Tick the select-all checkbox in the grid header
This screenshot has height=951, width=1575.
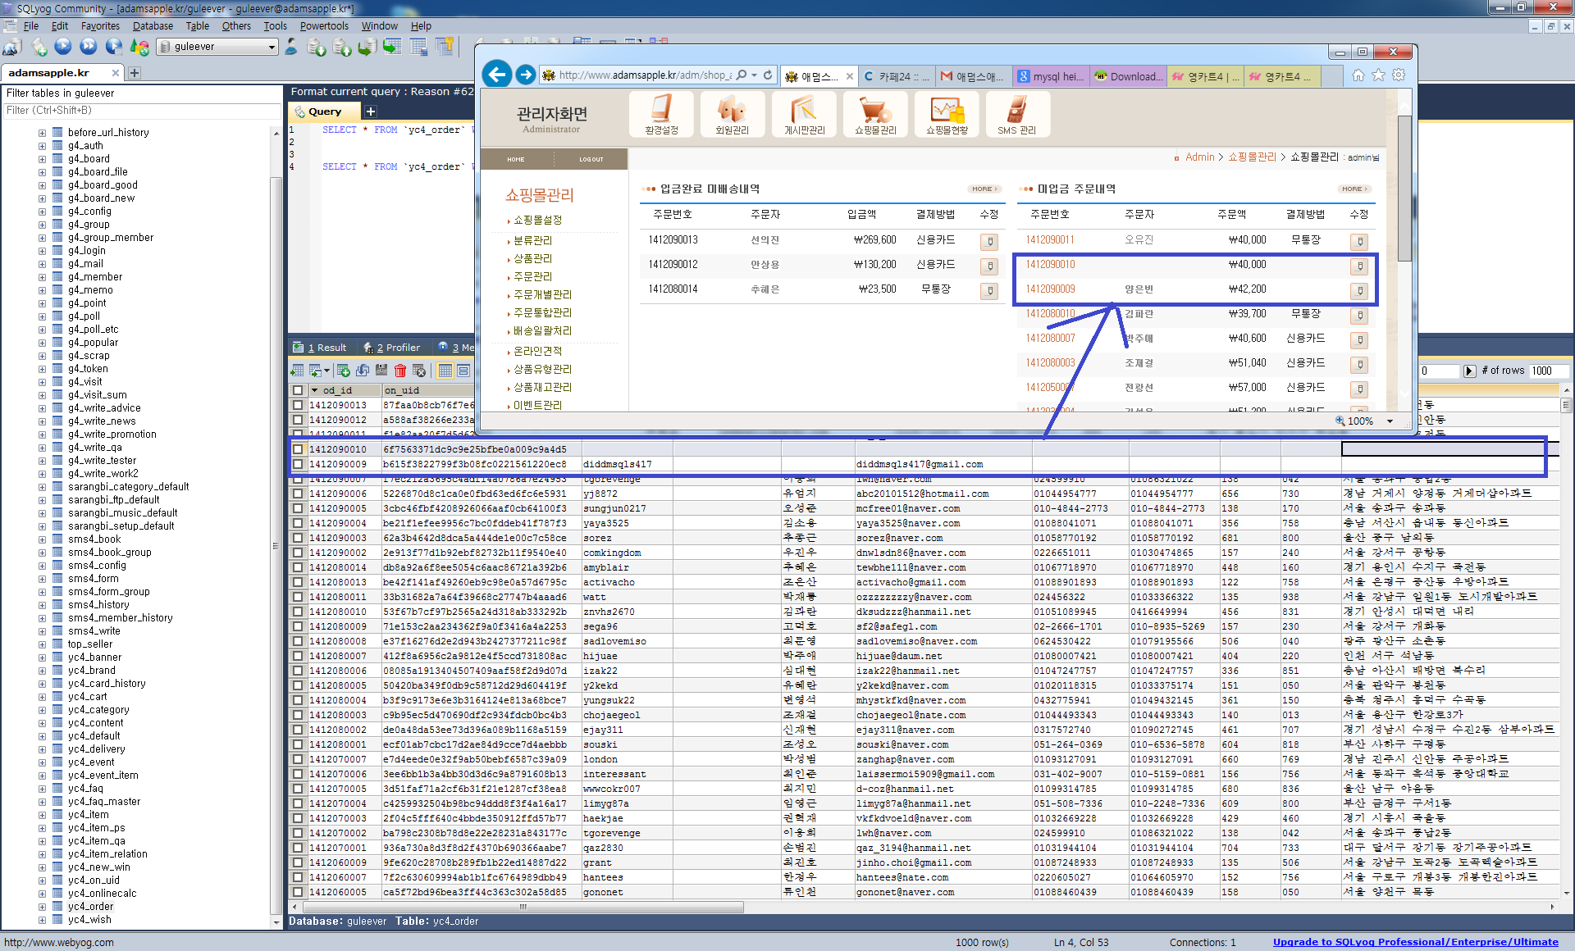(298, 390)
